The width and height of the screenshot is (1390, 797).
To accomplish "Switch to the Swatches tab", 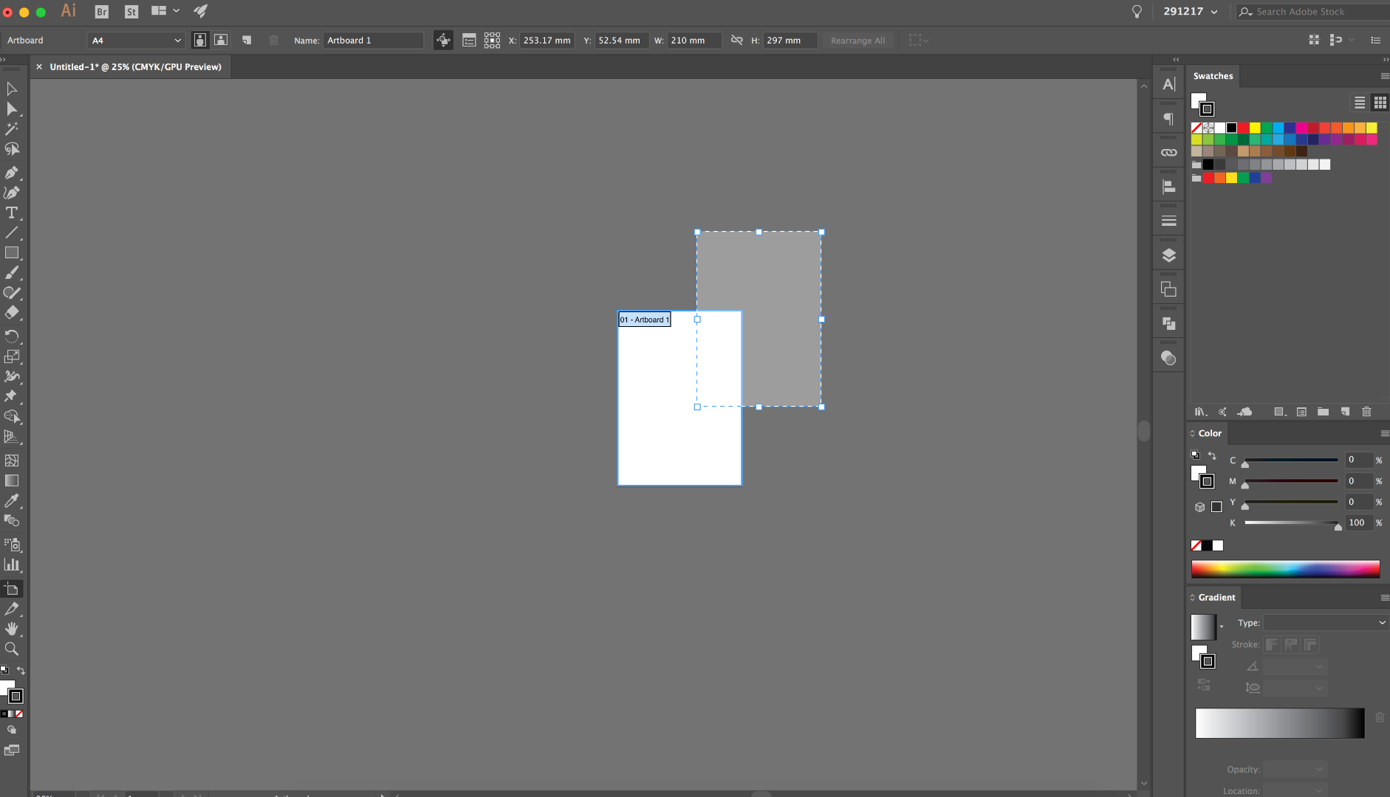I will 1213,76.
